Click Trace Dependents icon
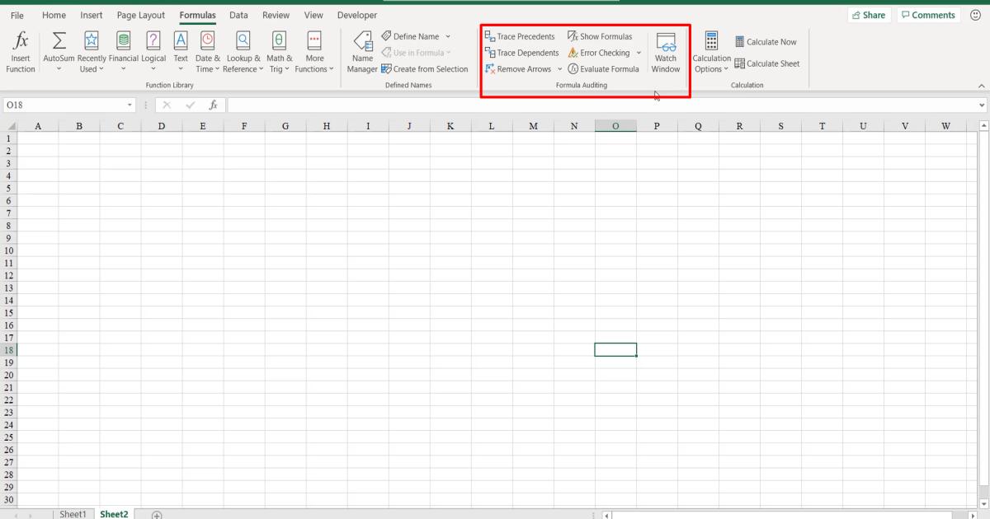 [521, 53]
